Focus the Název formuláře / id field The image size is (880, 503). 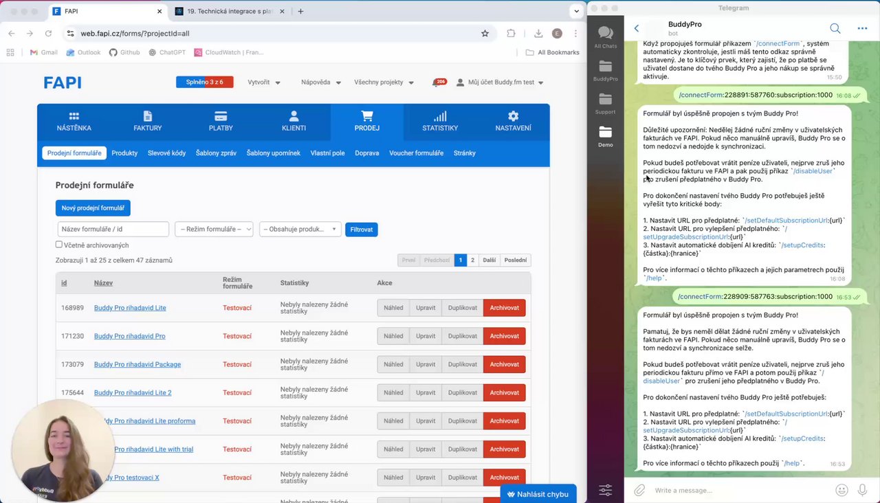(113, 230)
